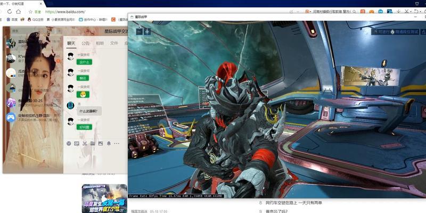Screen dimensions: 426x213
Task: Select the R've contact with unread badge
Action: click(x=33, y=58)
